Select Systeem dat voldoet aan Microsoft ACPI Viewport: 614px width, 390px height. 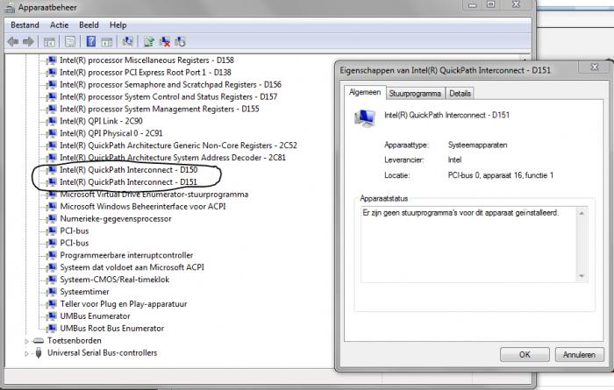coord(132,267)
